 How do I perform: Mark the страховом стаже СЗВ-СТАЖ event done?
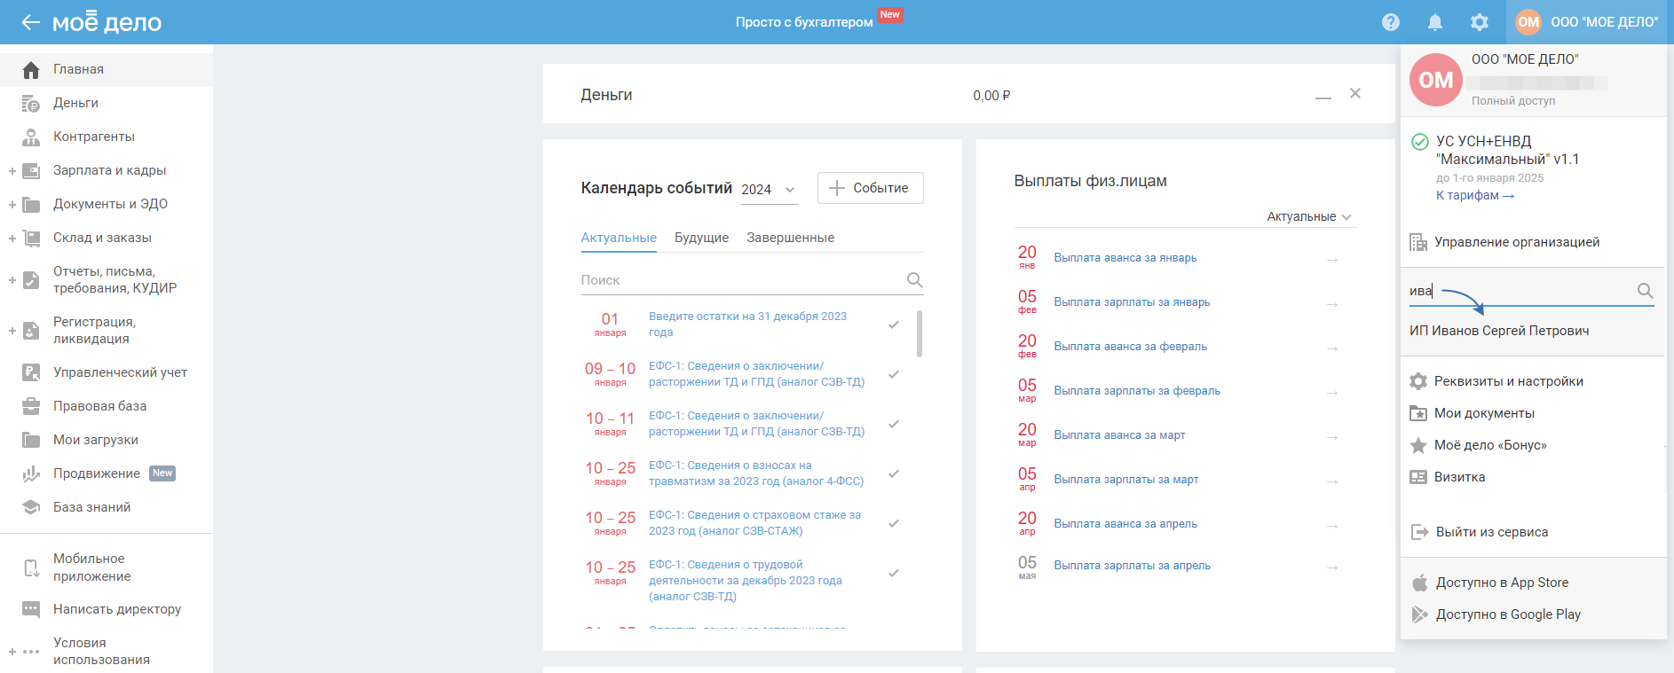click(894, 523)
